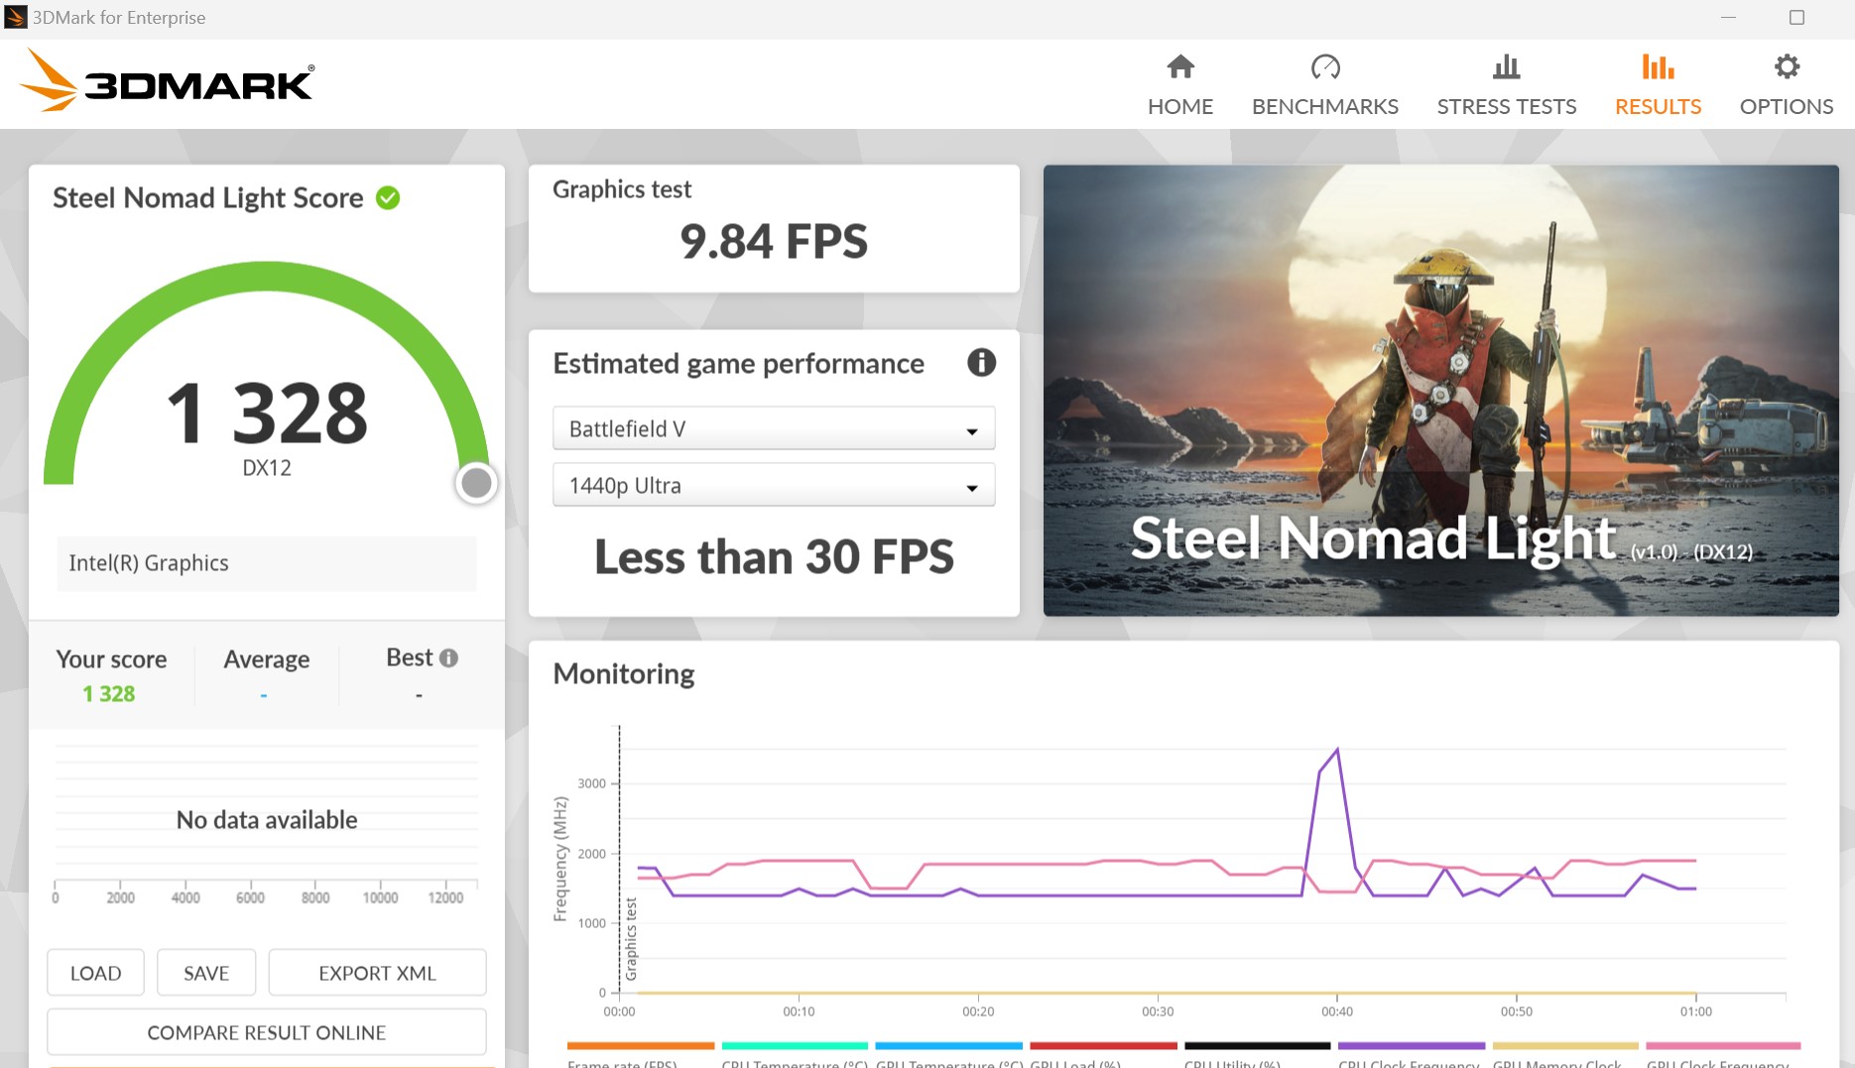
Task: Click COMPARE RESULT ONLINE button
Action: [x=266, y=1032]
